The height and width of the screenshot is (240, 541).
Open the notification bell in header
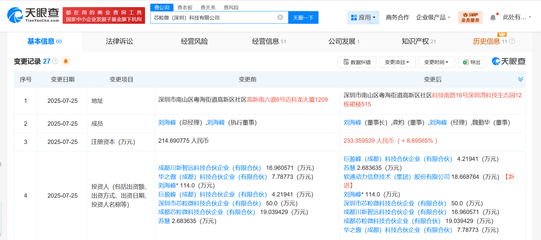click(493, 18)
